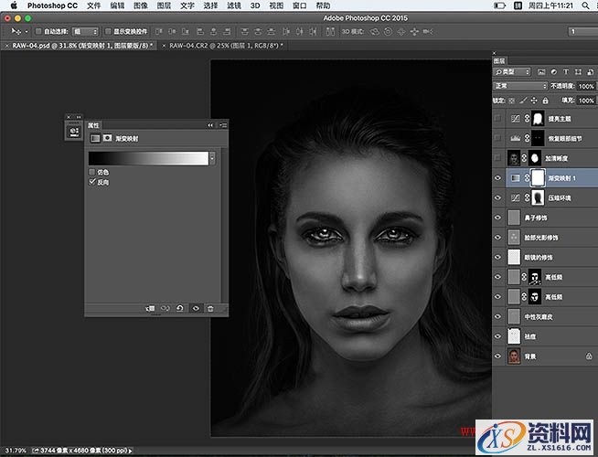
Task: Toggle adjustment visibility eye in Properties panel
Action: 196,309
